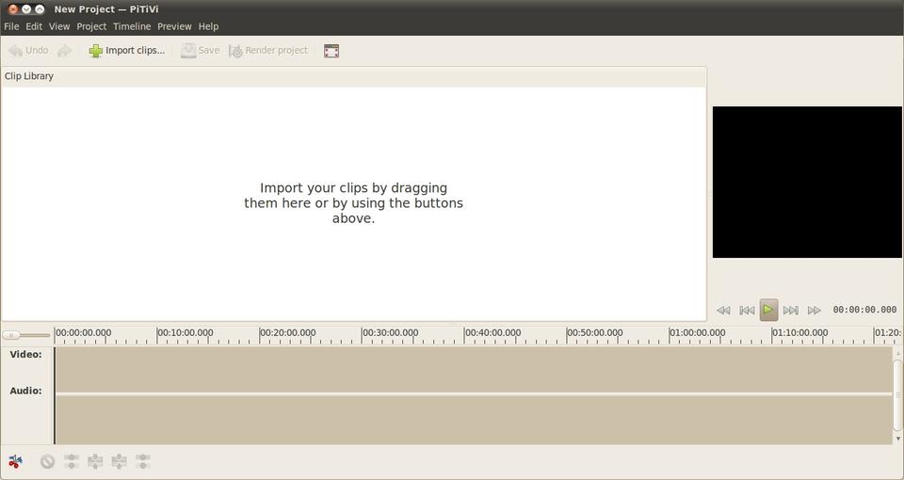Jump to the end of the timeline
Screen dimensions: 904x480
tap(791, 310)
